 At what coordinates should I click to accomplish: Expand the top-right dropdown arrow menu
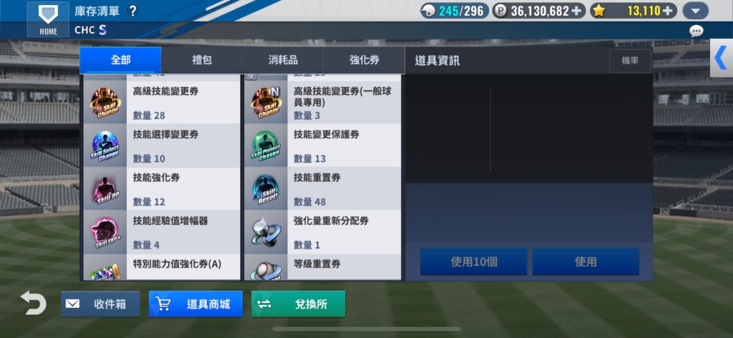coord(695,11)
